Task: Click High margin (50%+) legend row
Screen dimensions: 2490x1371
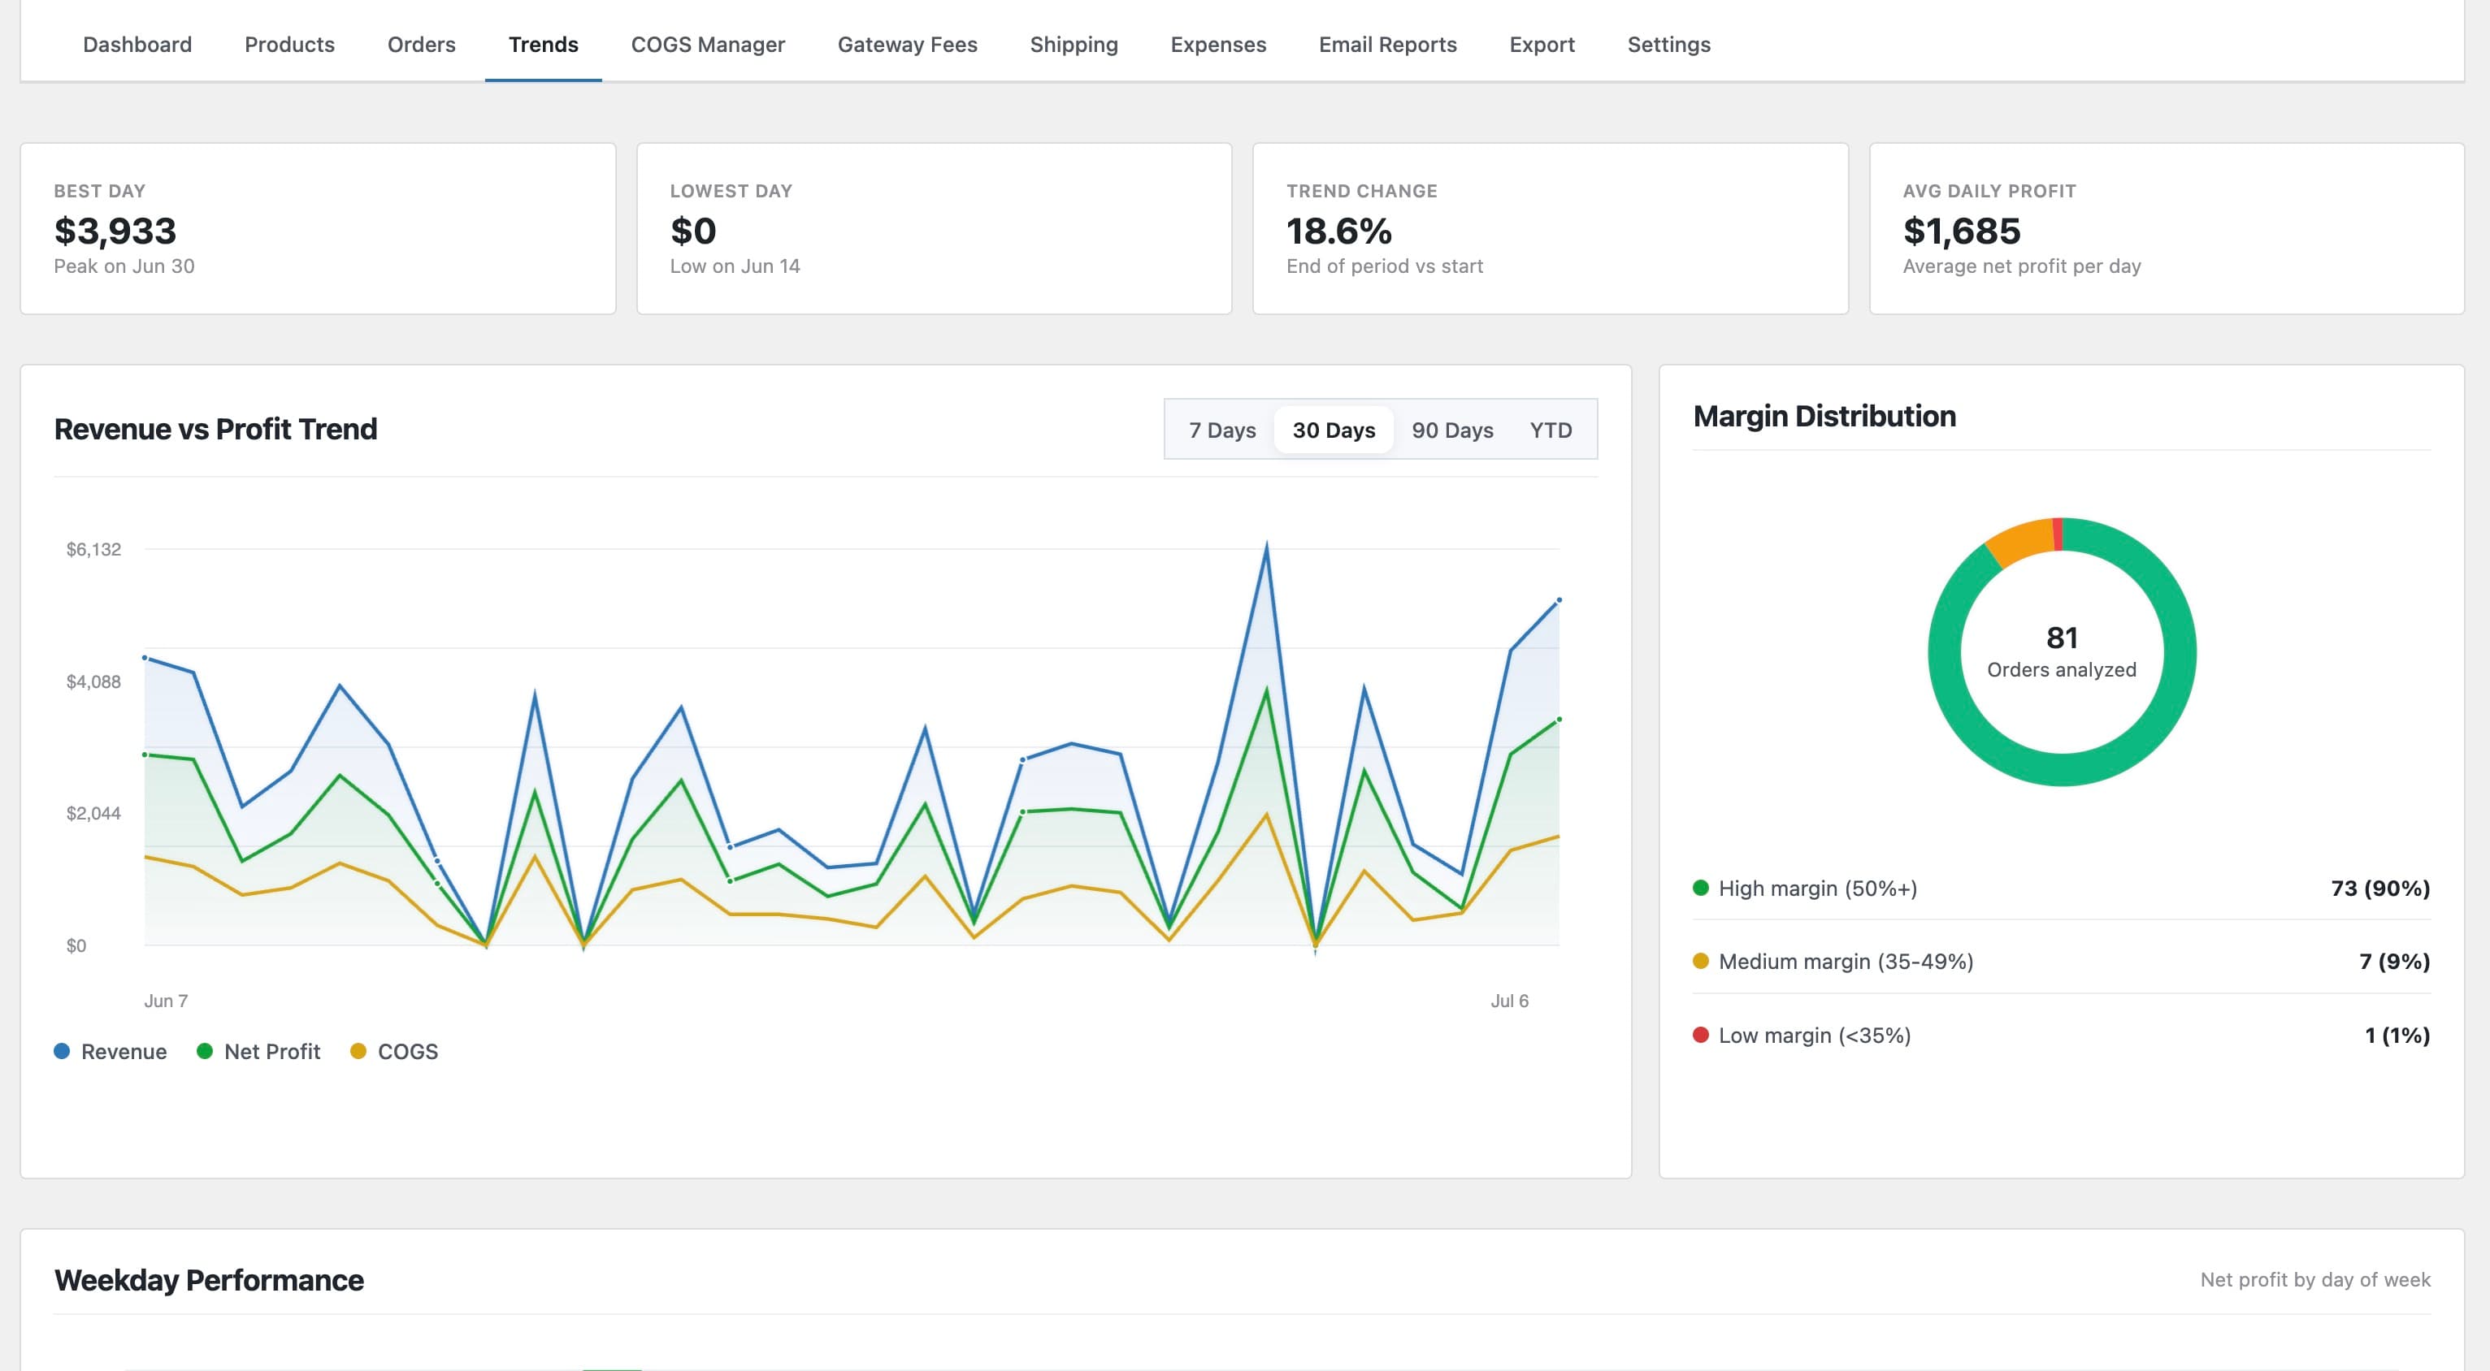Action: tap(2061, 888)
